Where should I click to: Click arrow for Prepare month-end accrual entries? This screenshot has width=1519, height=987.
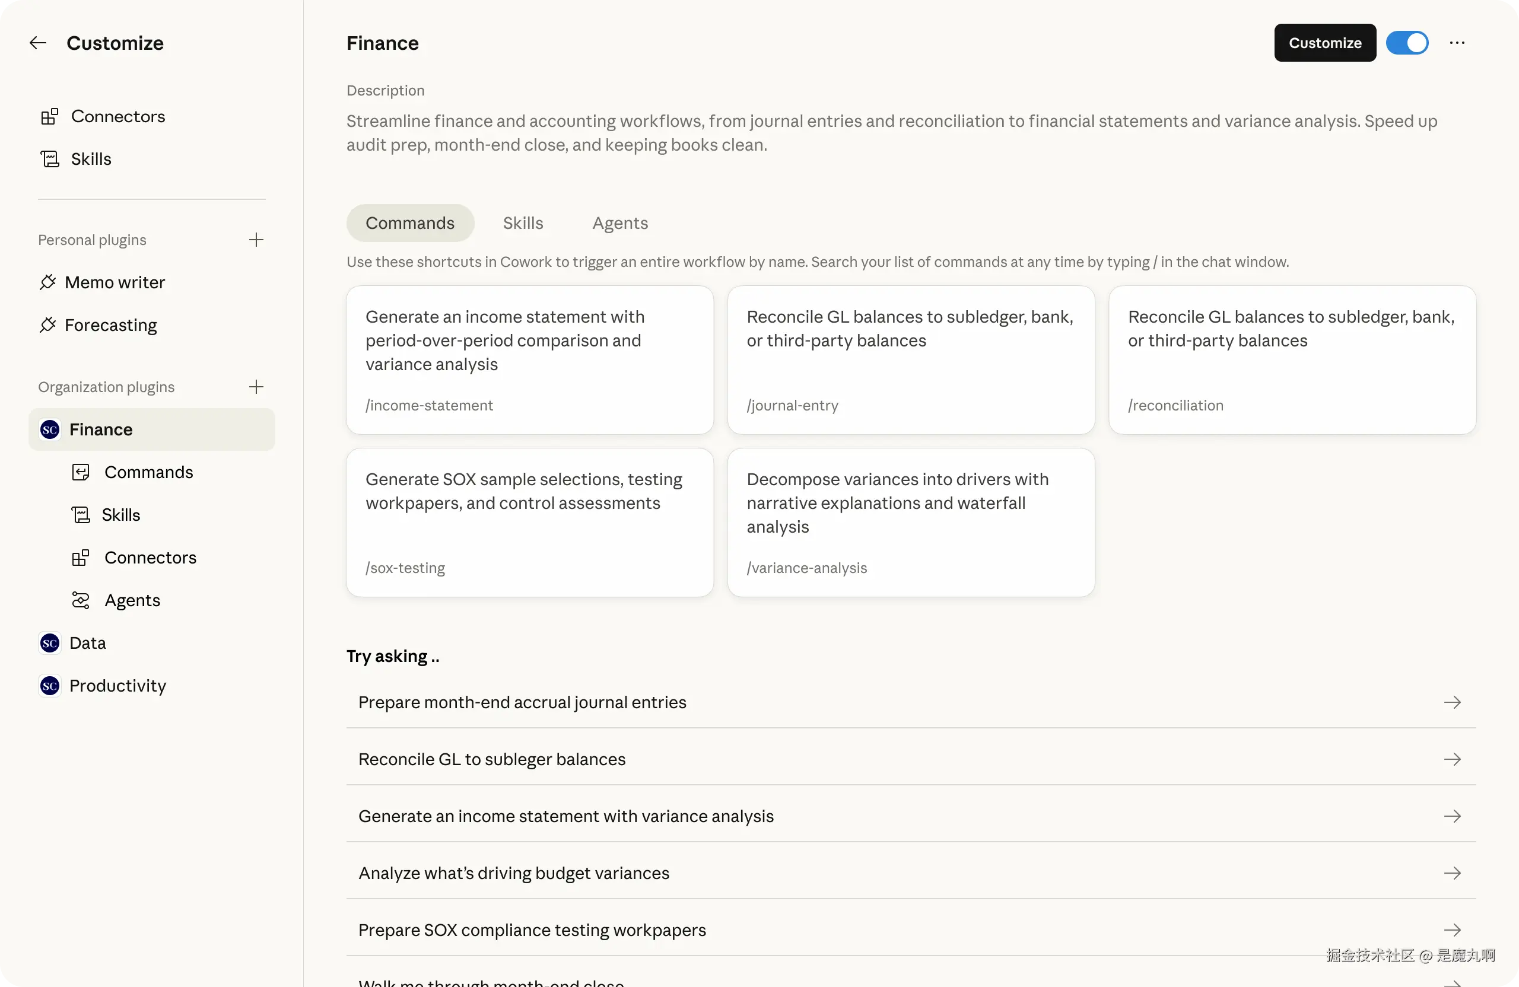[x=1452, y=702]
